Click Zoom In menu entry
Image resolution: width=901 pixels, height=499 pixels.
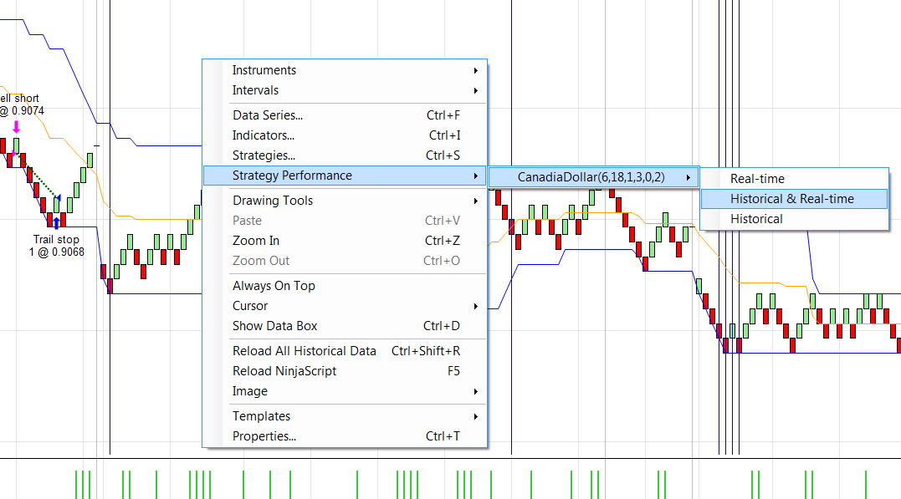pos(256,241)
